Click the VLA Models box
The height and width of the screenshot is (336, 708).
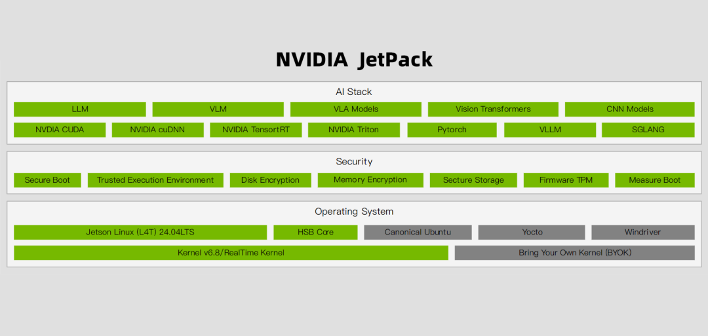pos(356,109)
